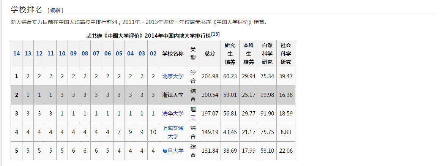Select value 8.83 in 上海交通大学 row
The height and width of the screenshot is (166, 440).
point(286,132)
